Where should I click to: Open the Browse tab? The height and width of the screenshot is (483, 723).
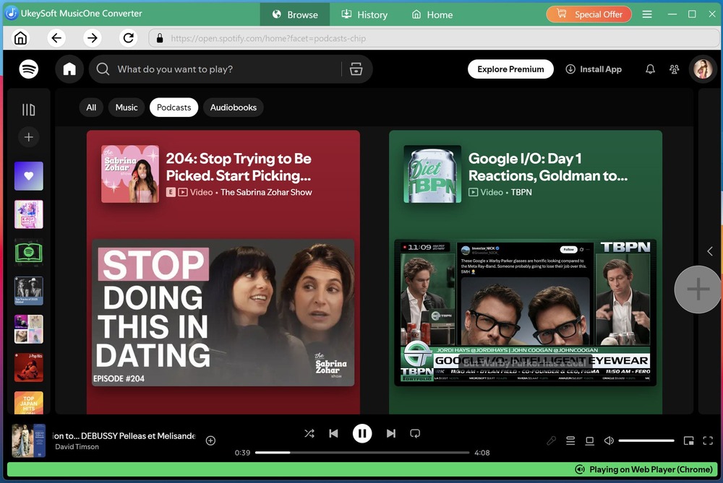[295, 14]
